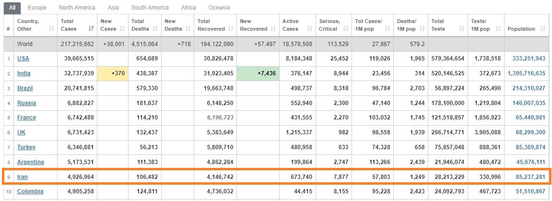Switch to the Oceania tab
Image resolution: width=552 pixels, height=201 pixels.
point(219,7)
